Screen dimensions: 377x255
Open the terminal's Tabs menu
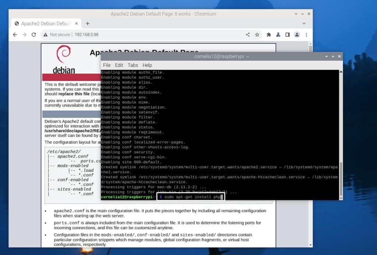point(133,65)
